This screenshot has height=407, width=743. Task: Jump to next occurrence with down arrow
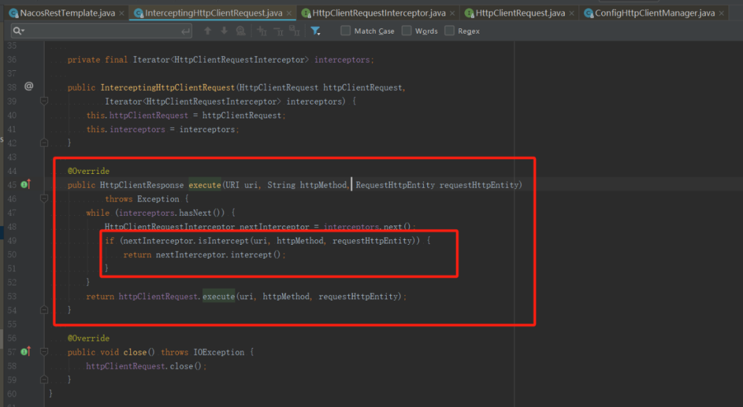[224, 31]
